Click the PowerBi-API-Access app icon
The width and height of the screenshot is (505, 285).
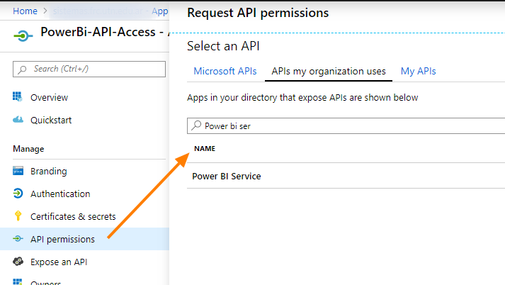[x=23, y=35]
